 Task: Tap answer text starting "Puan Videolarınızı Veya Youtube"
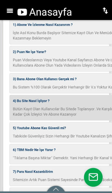pyautogui.click(x=62, y=63)
